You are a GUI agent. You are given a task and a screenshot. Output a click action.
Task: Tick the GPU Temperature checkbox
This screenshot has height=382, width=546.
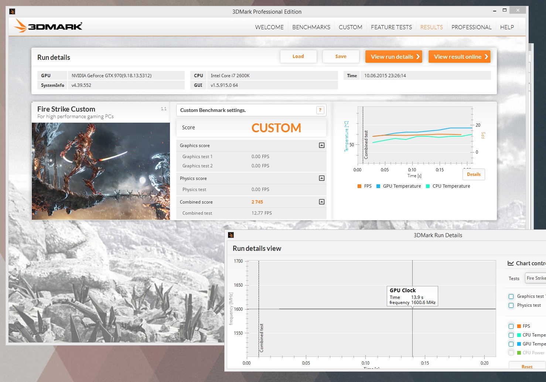tap(511, 344)
